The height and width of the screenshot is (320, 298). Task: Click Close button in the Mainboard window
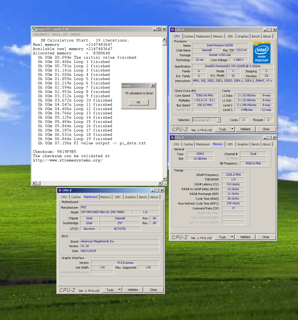[x=153, y=290]
